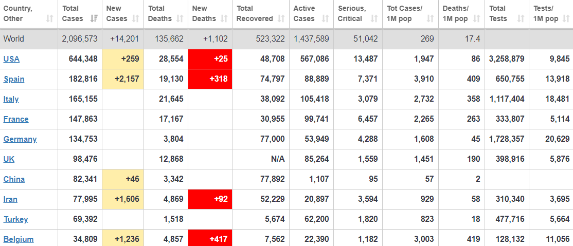Click the Total Deaths sort icon
This screenshot has height=246, width=573.
180,19
